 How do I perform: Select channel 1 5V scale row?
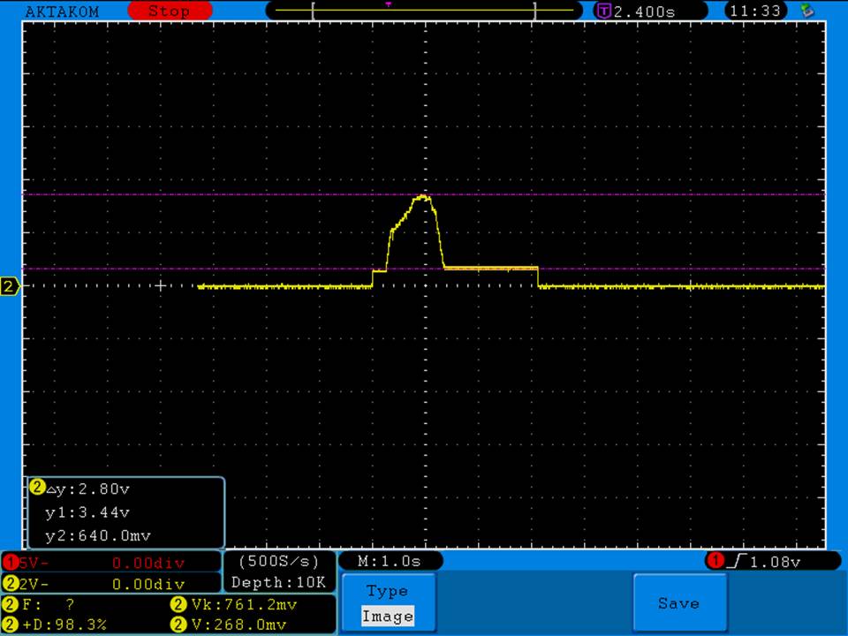pos(110,562)
